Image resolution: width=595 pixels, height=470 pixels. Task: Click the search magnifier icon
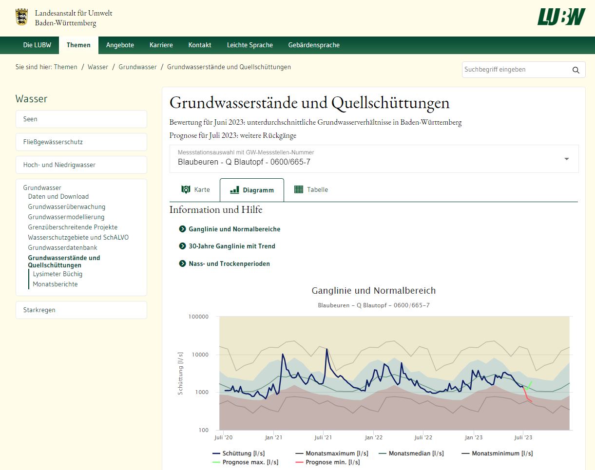[576, 70]
